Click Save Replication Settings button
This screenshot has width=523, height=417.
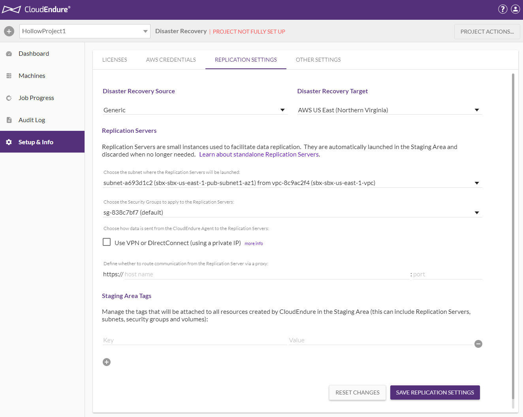click(435, 392)
